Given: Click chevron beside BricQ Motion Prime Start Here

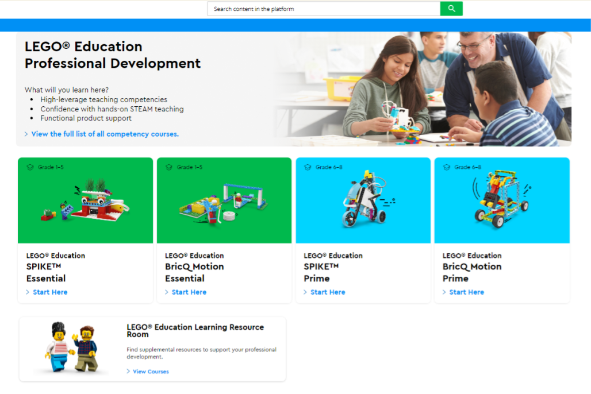Looking at the screenshot, I should point(444,292).
